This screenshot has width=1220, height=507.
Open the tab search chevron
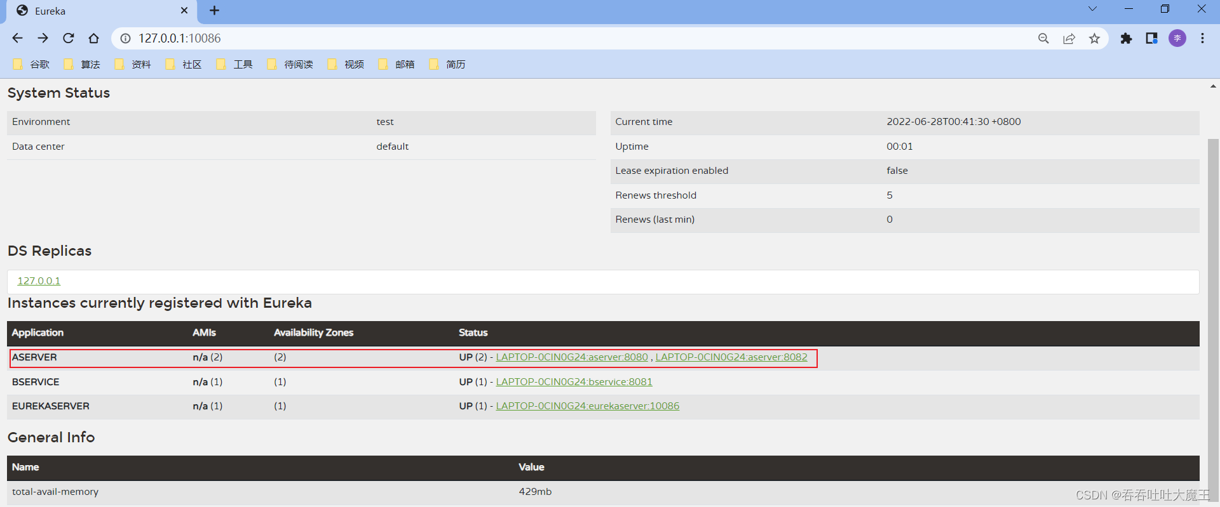[x=1092, y=9]
